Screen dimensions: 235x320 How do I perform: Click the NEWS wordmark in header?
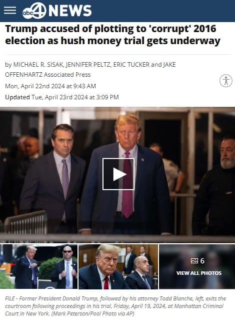(x=70, y=11)
